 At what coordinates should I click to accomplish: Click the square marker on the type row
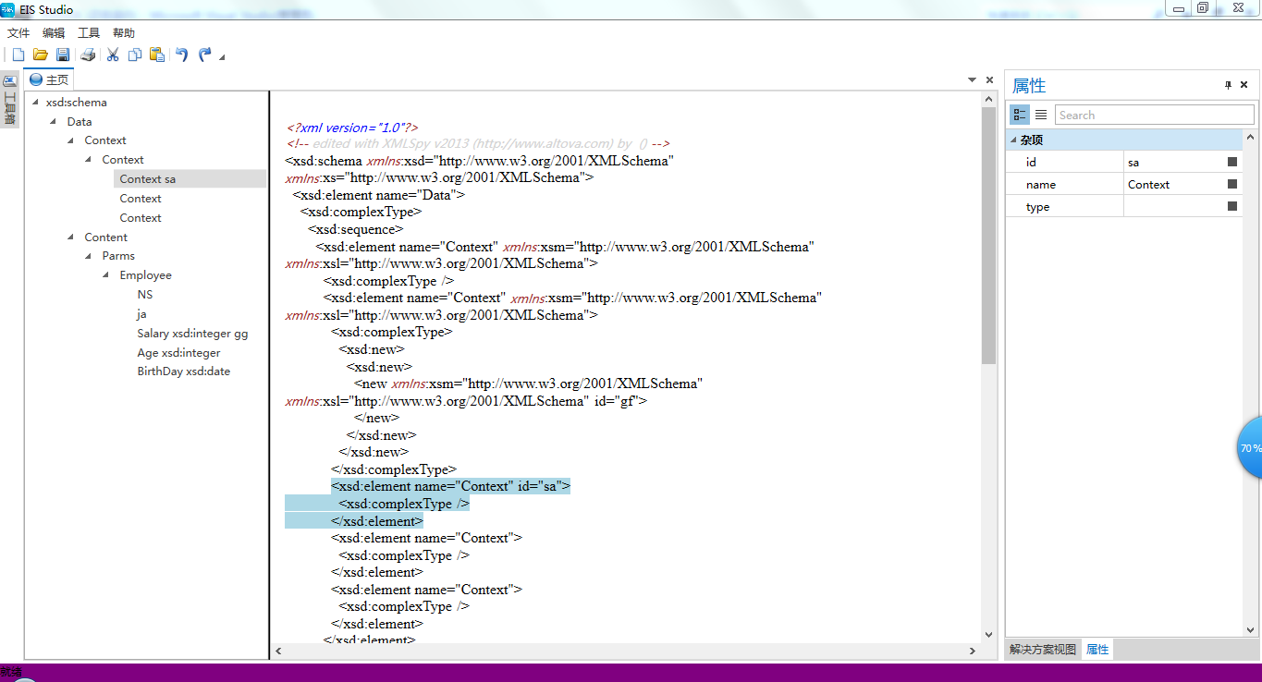coord(1232,206)
